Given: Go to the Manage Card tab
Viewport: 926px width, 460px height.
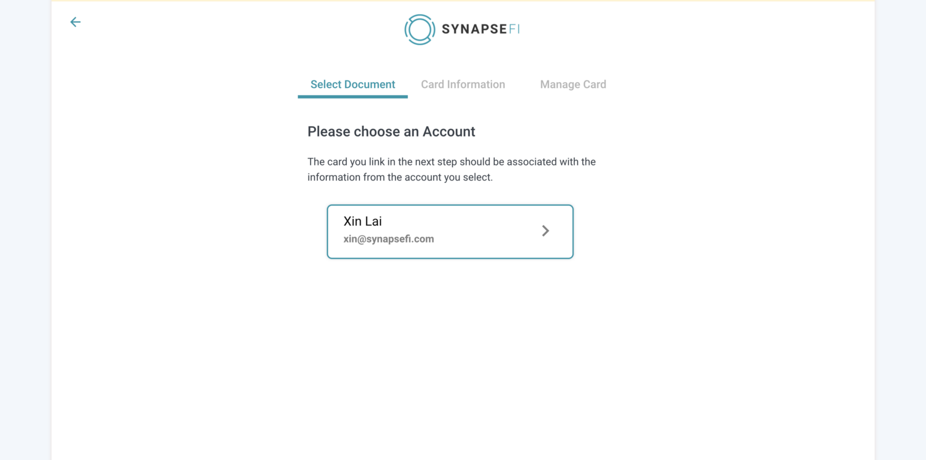Looking at the screenshot, I should click(573, 84).
